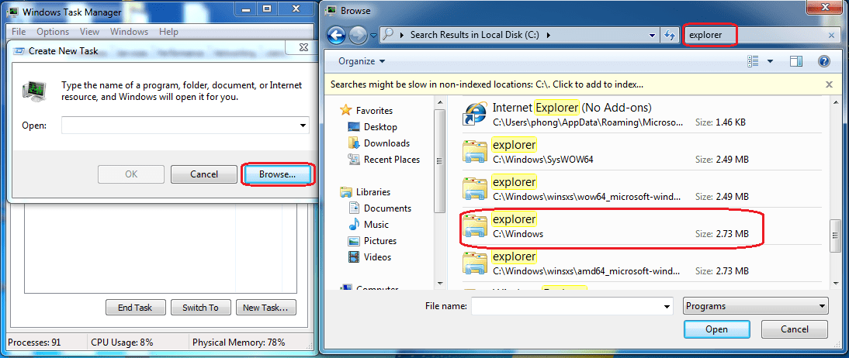The height and width of the screenshot is (358, 849).
Task: Open Windows menu in Task Manager
Action: (x=129, y=31)
